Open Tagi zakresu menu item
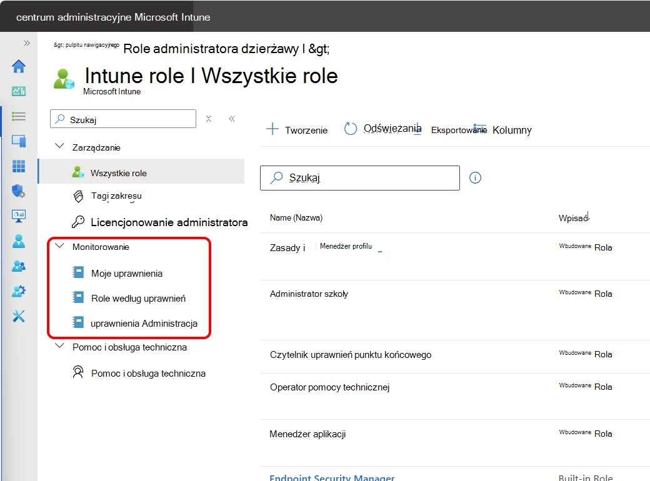Image resolution: width=650 pixels, height=481 pixels. pyautogui.click(x=116, y=196)
